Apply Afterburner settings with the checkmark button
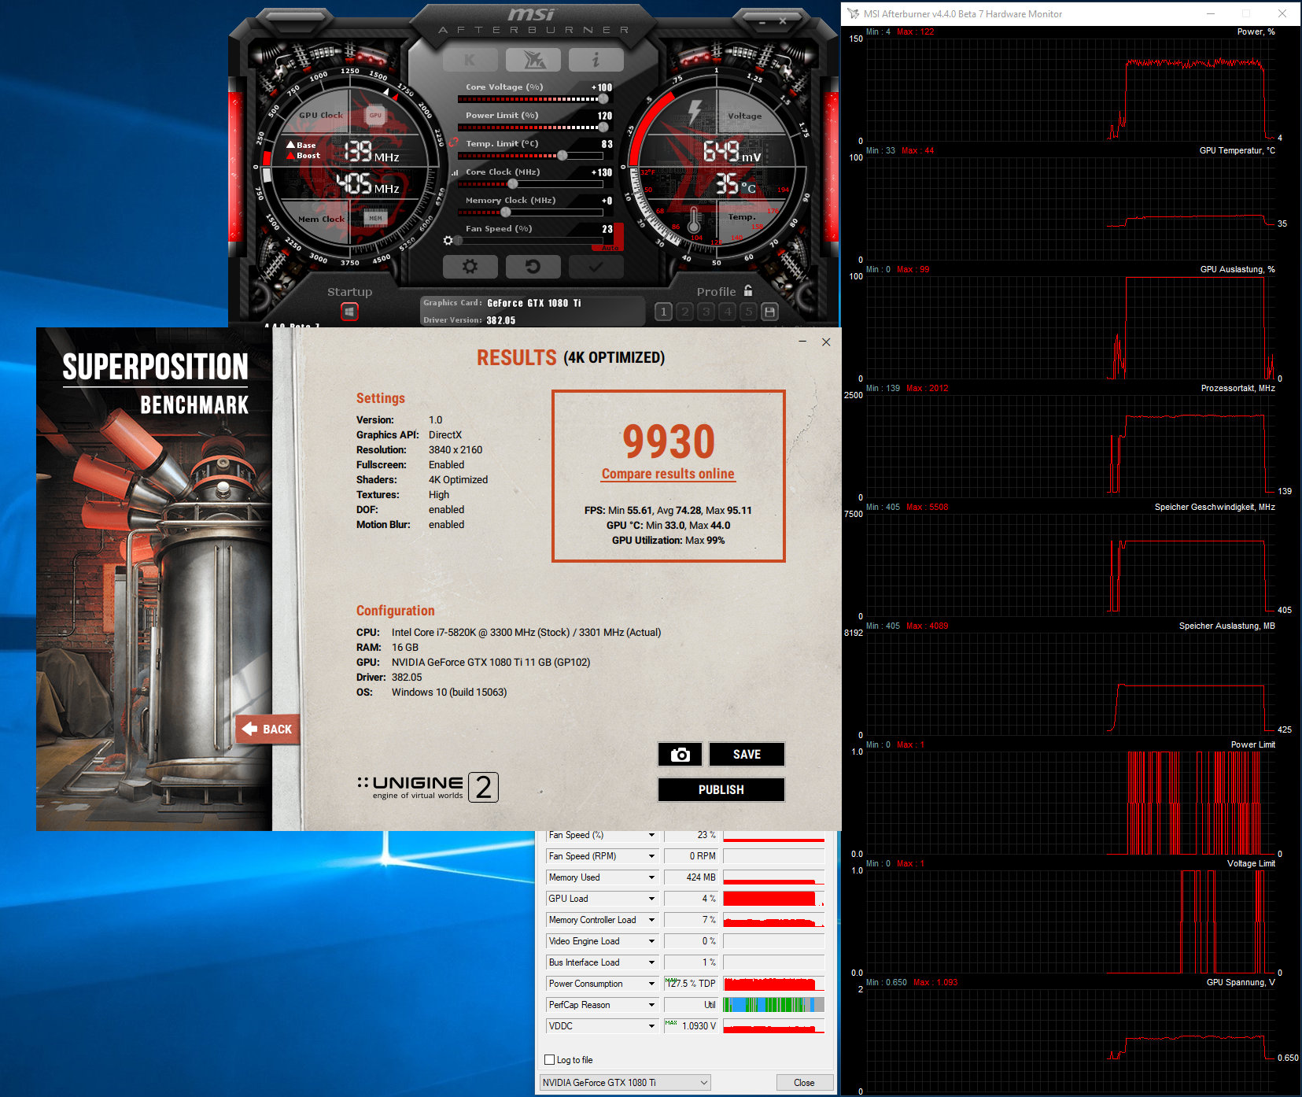 [596, 267]
